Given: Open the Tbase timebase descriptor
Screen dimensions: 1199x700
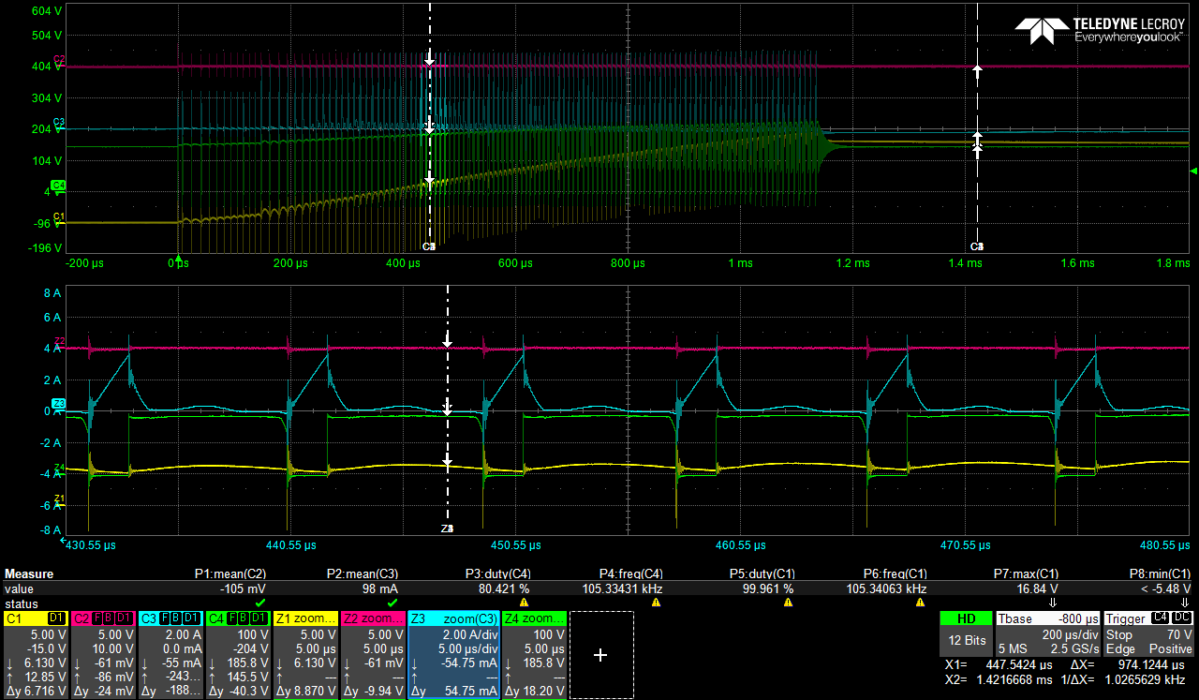Looking at the screenshot, I should point(1047,633).
